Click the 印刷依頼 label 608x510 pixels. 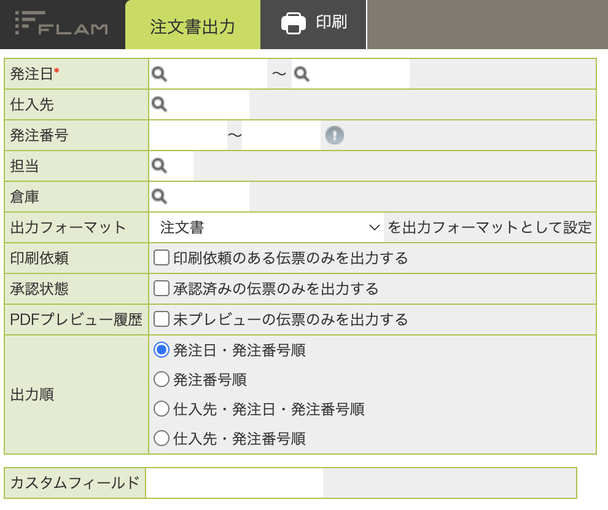pyautogui.click(x=39, y=258)
